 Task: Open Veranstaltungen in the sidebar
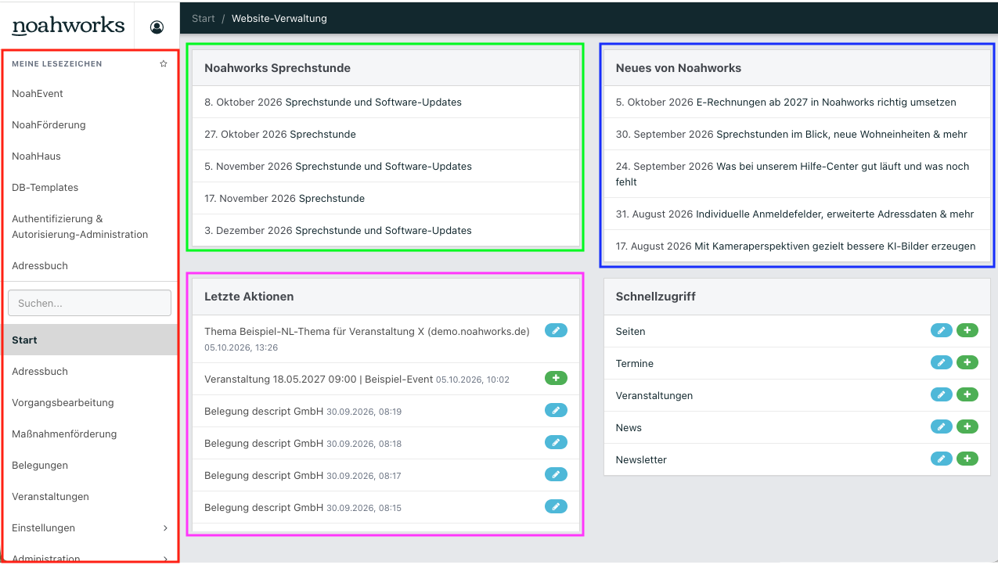tap(50, 497)
